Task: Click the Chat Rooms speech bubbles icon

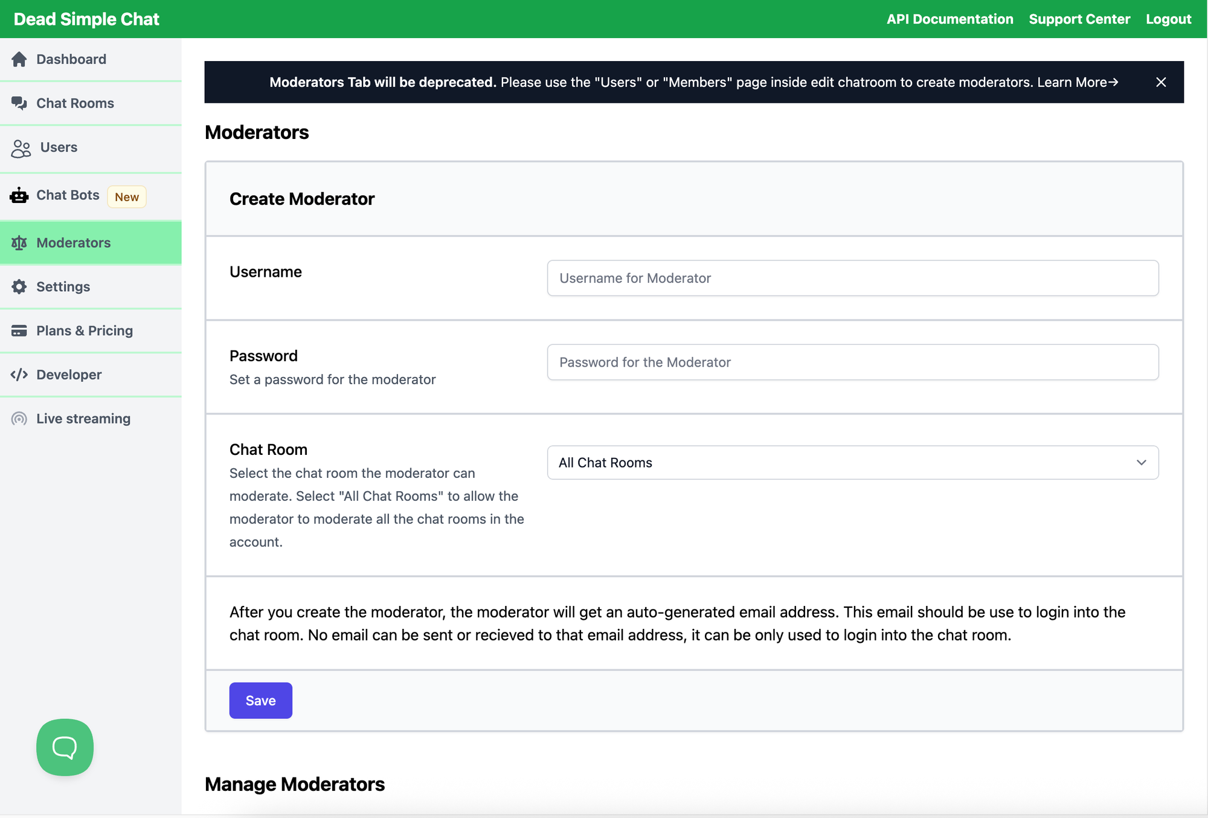Action: coord(19,103)
